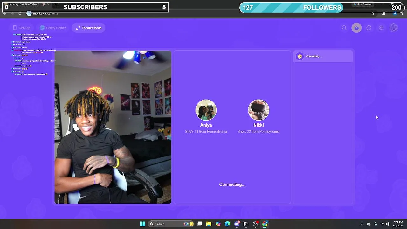Reload the page with browser refresh
Viewport: 407px width, 229px height.
click(x=20, y=13)
